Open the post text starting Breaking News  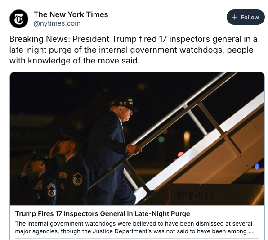pyautogui.click(x=133, y=50)
